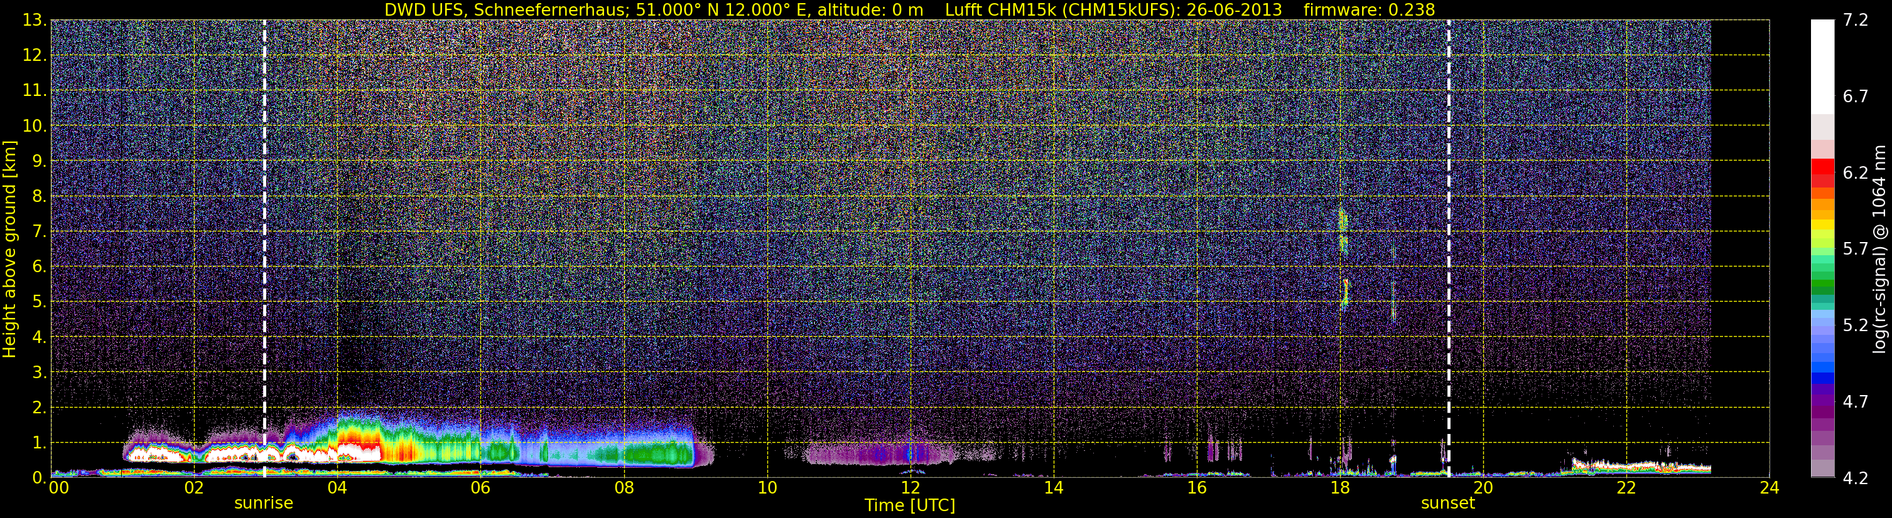Click the "firmware: 0.238" text

coord(1370,10)
